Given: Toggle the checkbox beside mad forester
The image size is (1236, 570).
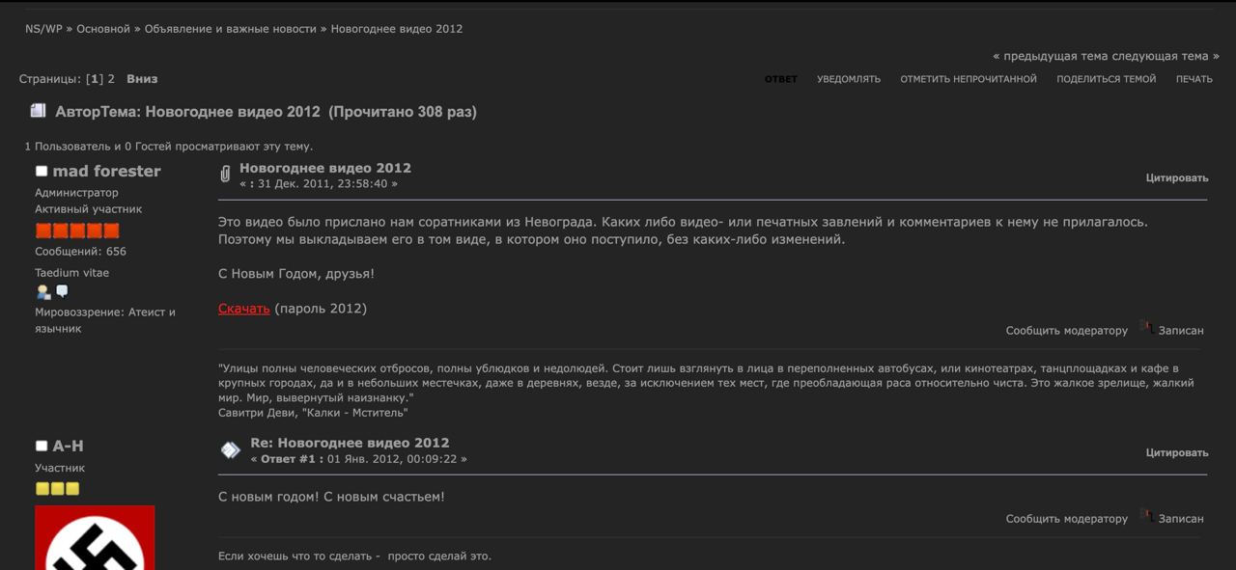Looking at the screenshot, I should 42,172.
